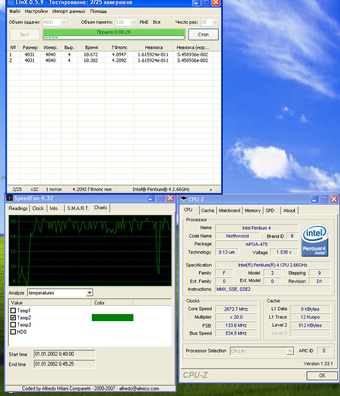Viewport: 340px width, 396px height.
Task: Open the Processor Selection dropdown
Action: pos(290,351)
